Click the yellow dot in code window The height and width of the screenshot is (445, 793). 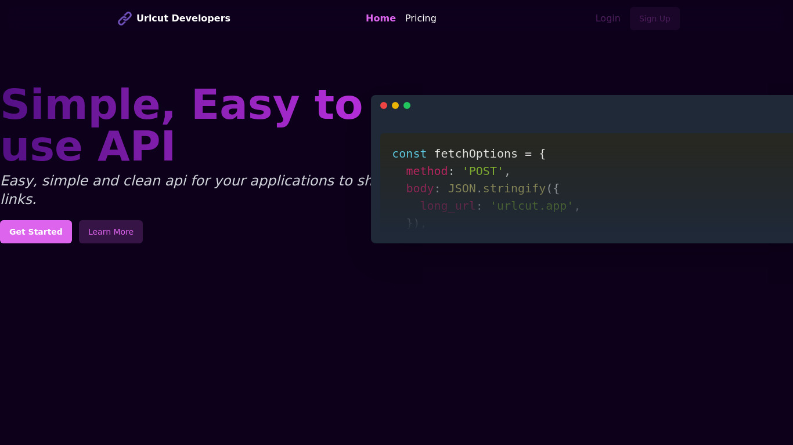[395, 105]
